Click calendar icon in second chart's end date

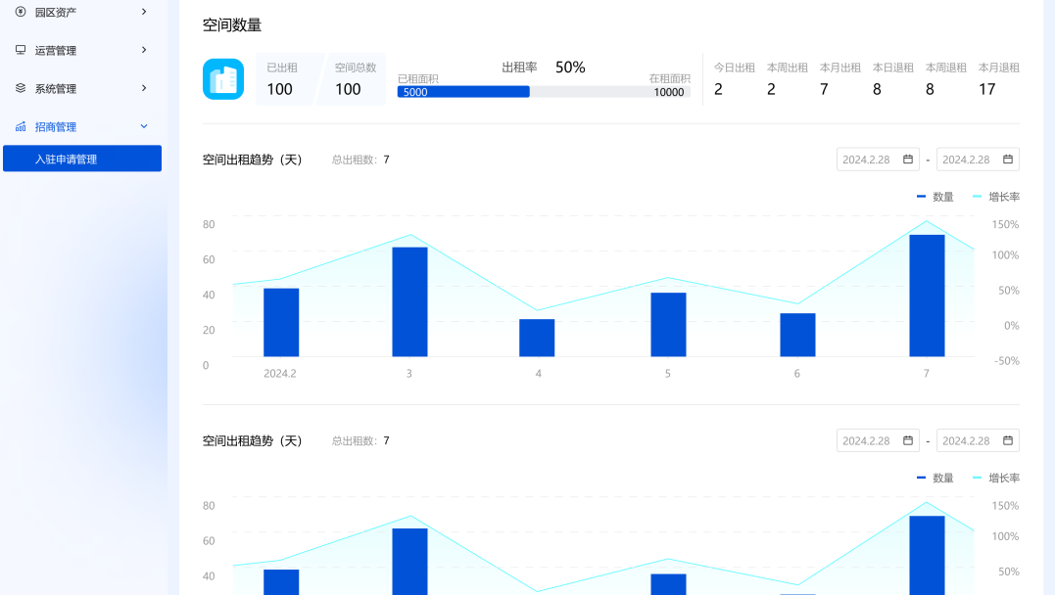click(1007, 441)
